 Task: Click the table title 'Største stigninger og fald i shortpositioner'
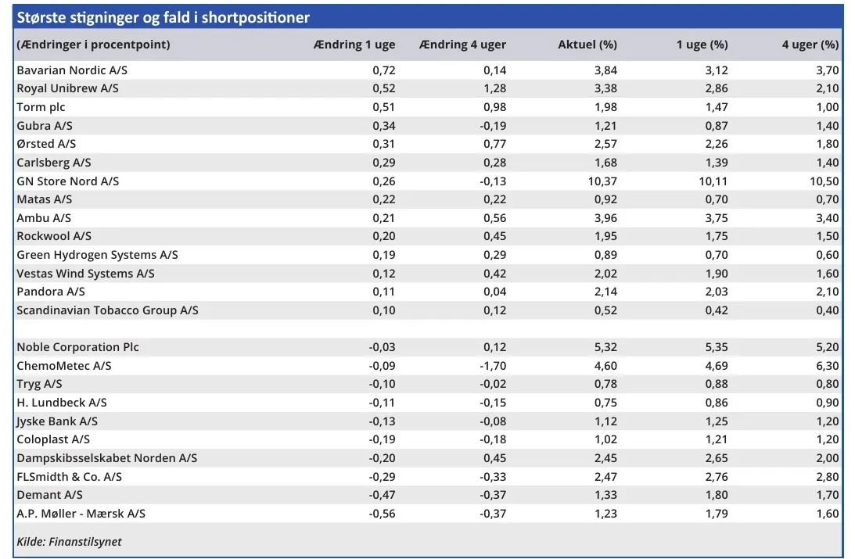(163, 17)
